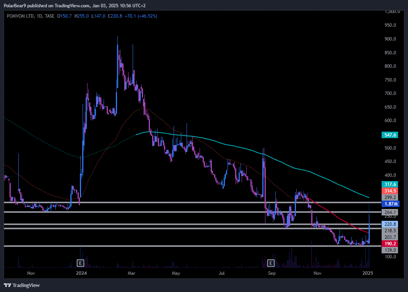The image size is (408, 292).
Task: Click the 190.2 red average label
Action: pyautogui.click(x=390, y=243)
